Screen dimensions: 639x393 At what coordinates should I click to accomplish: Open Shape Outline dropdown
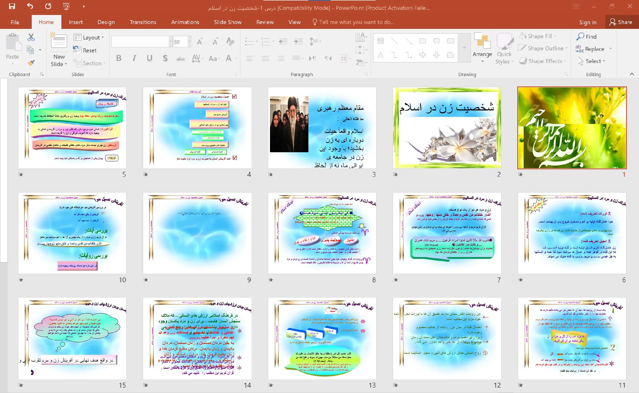coord(543,48)
